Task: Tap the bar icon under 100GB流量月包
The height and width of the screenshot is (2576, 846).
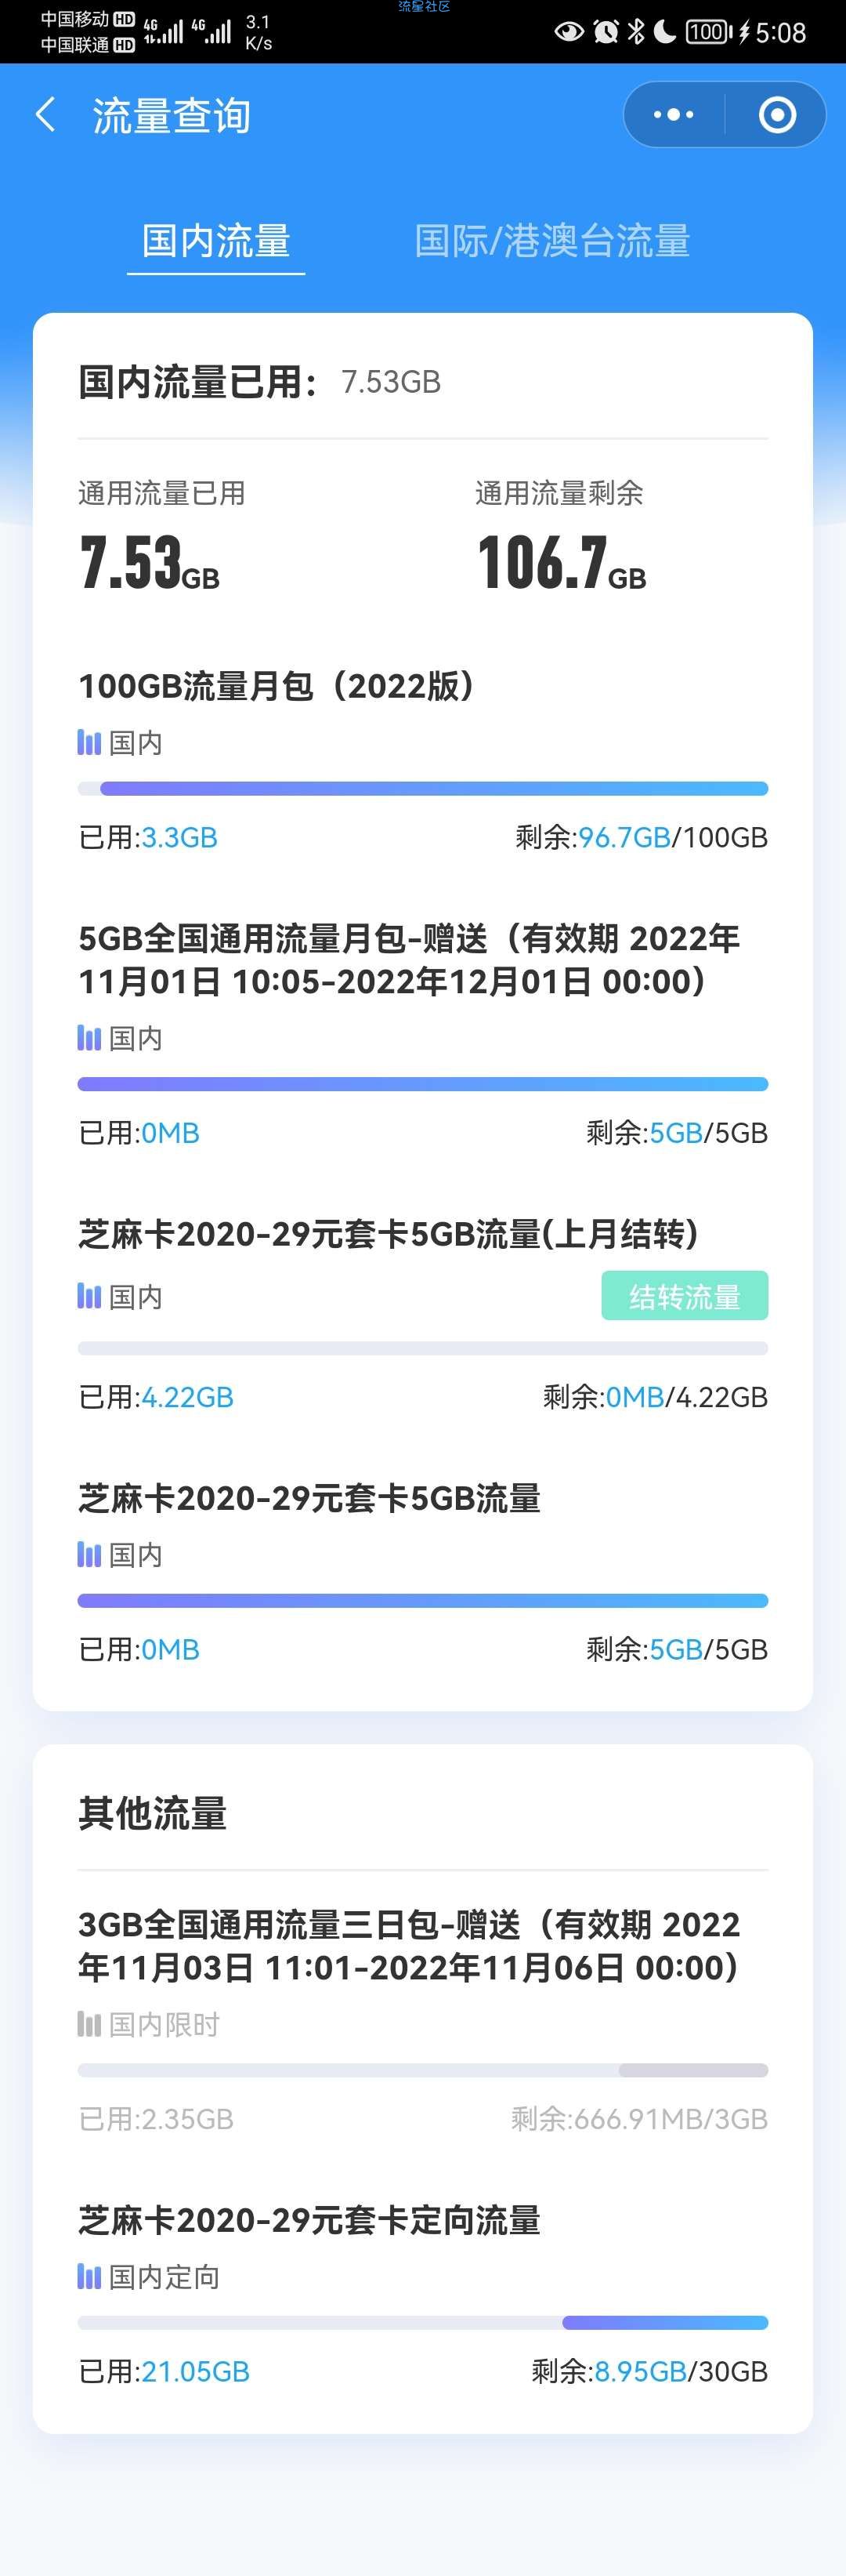Action: [89, 742]
